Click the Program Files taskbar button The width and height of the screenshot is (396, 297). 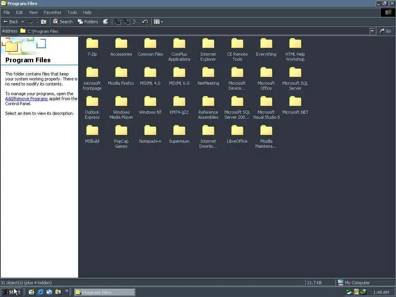pos(104,292)
